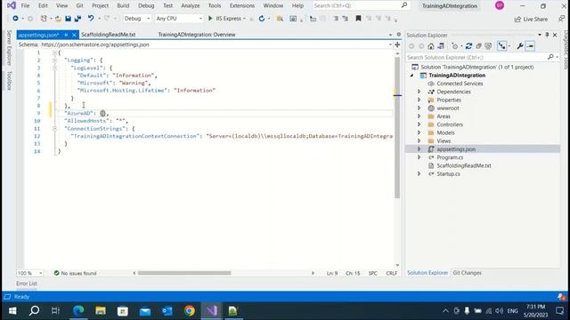Select Program.cs in Solution Explorer

pos(450,157)
